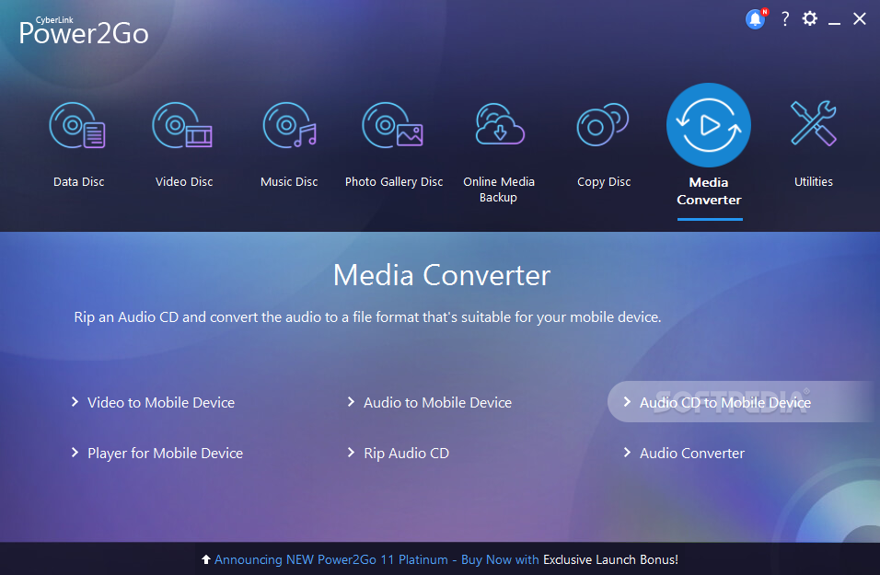Click chevron beside Audio to Mobile Device
880x575 pixels.
click(x=351, y=402)
